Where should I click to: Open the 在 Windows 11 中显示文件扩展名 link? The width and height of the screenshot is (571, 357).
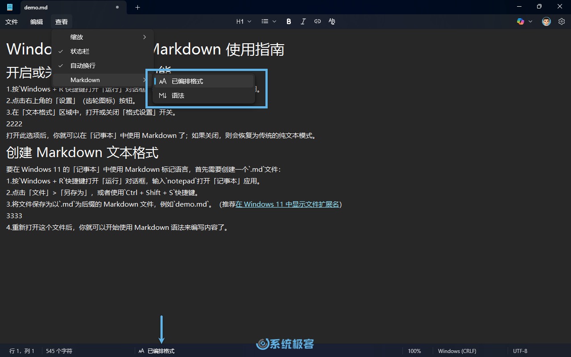point(287,204)
